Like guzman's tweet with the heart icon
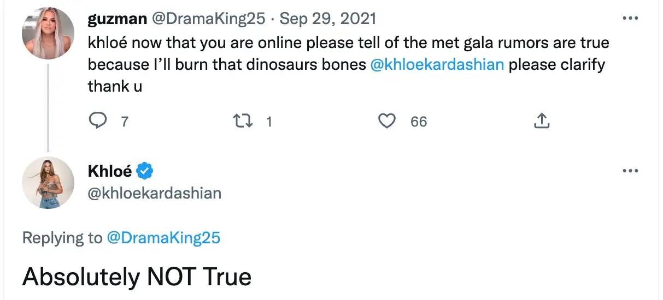Screen dimensions: 663x300 tap(387, 121)
